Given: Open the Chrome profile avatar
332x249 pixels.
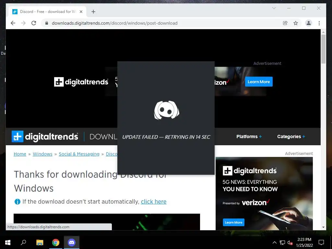Looking at the screenshot, I should (x=309, y=23).
